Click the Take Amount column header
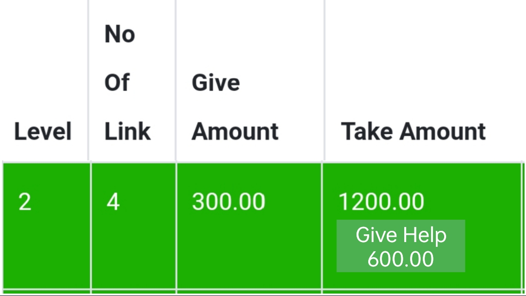The width and height of the screenshot is (526, 296). [413, 131]
